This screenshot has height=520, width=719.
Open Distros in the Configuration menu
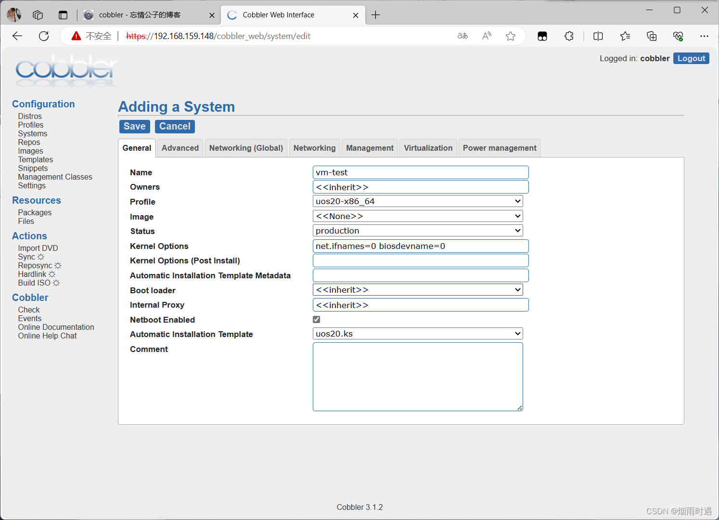30,116
